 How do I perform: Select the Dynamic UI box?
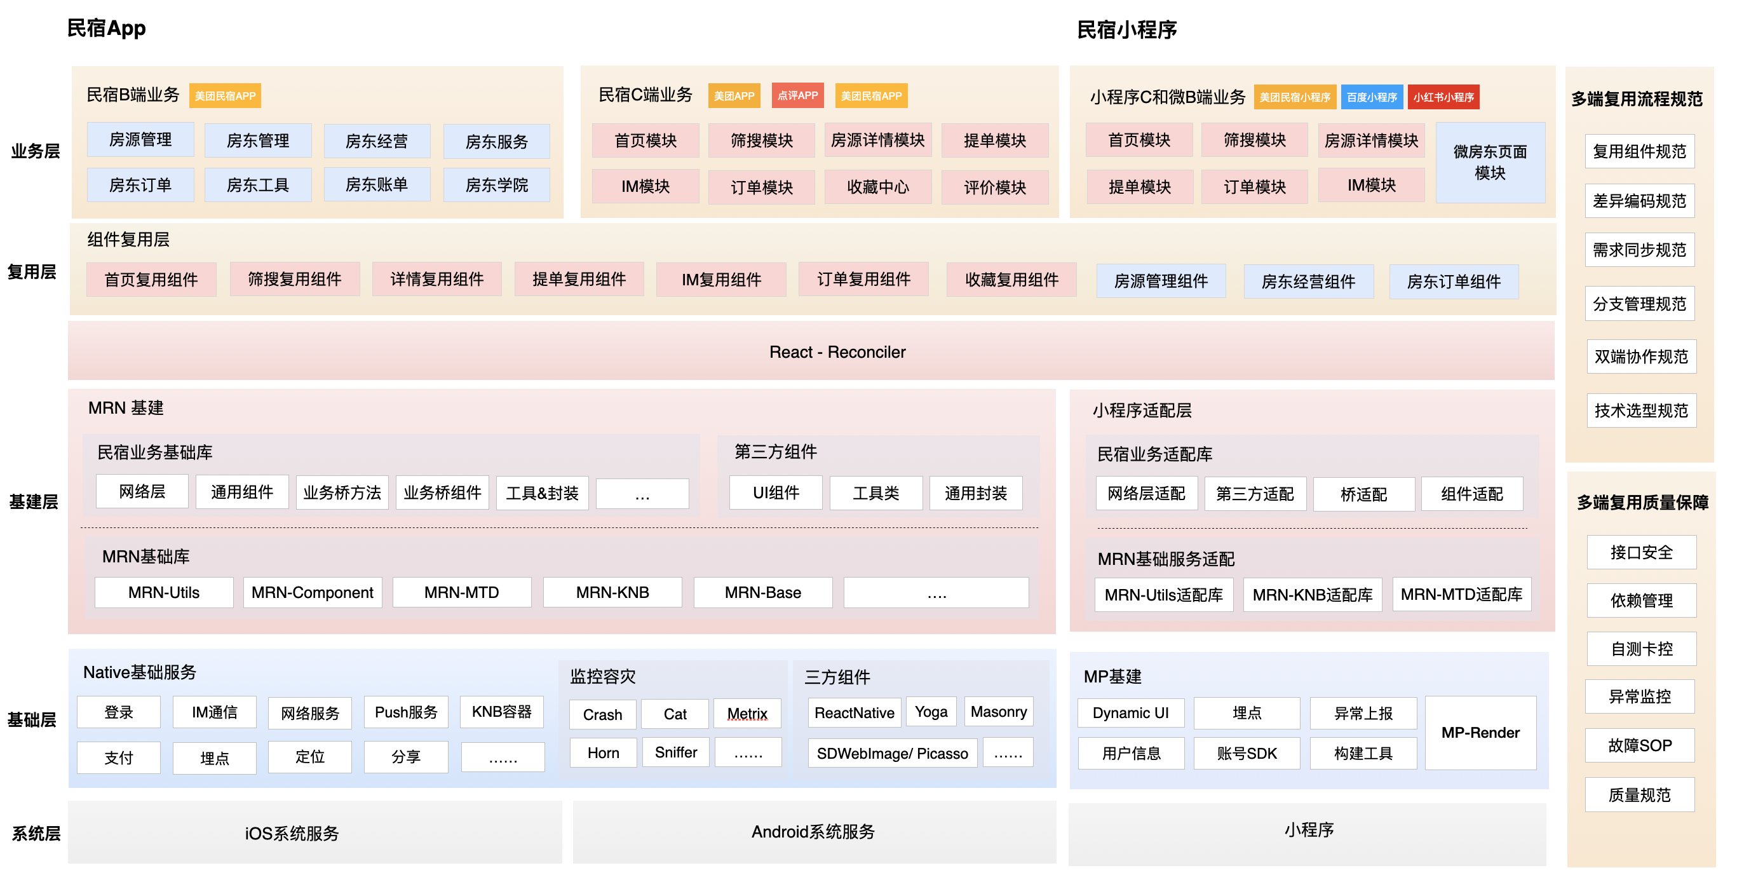tap(1130, 713)
